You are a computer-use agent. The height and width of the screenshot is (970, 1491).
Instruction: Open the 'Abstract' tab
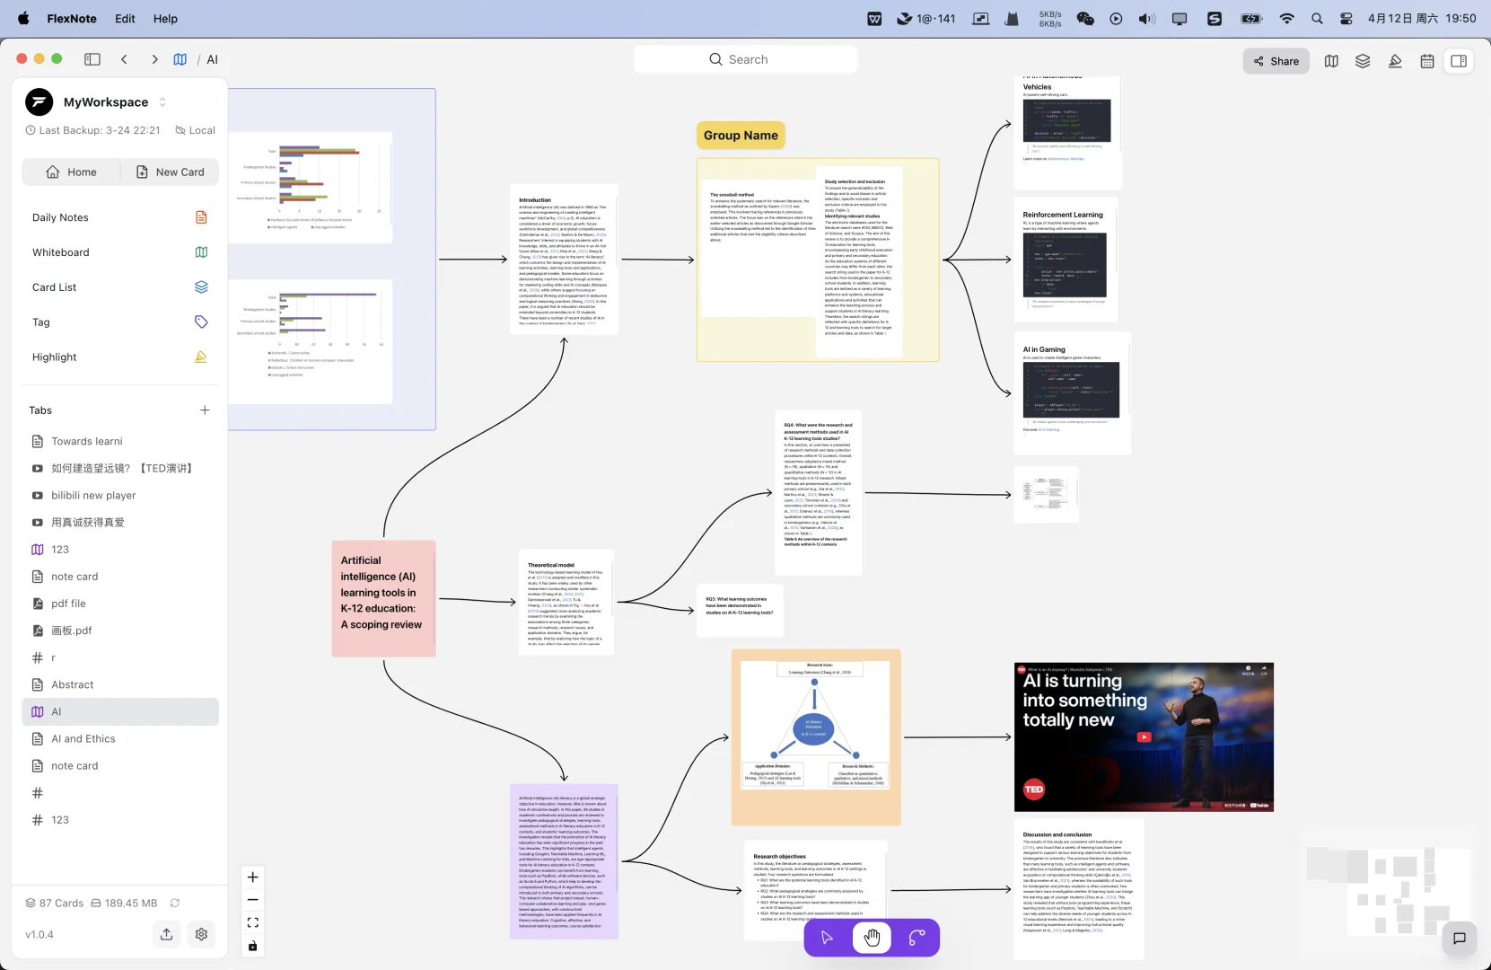click(x=120, y=684)
